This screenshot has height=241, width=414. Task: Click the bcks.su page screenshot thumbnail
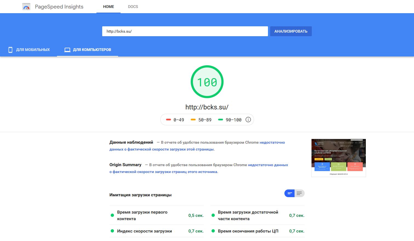(x=339, y=158)
